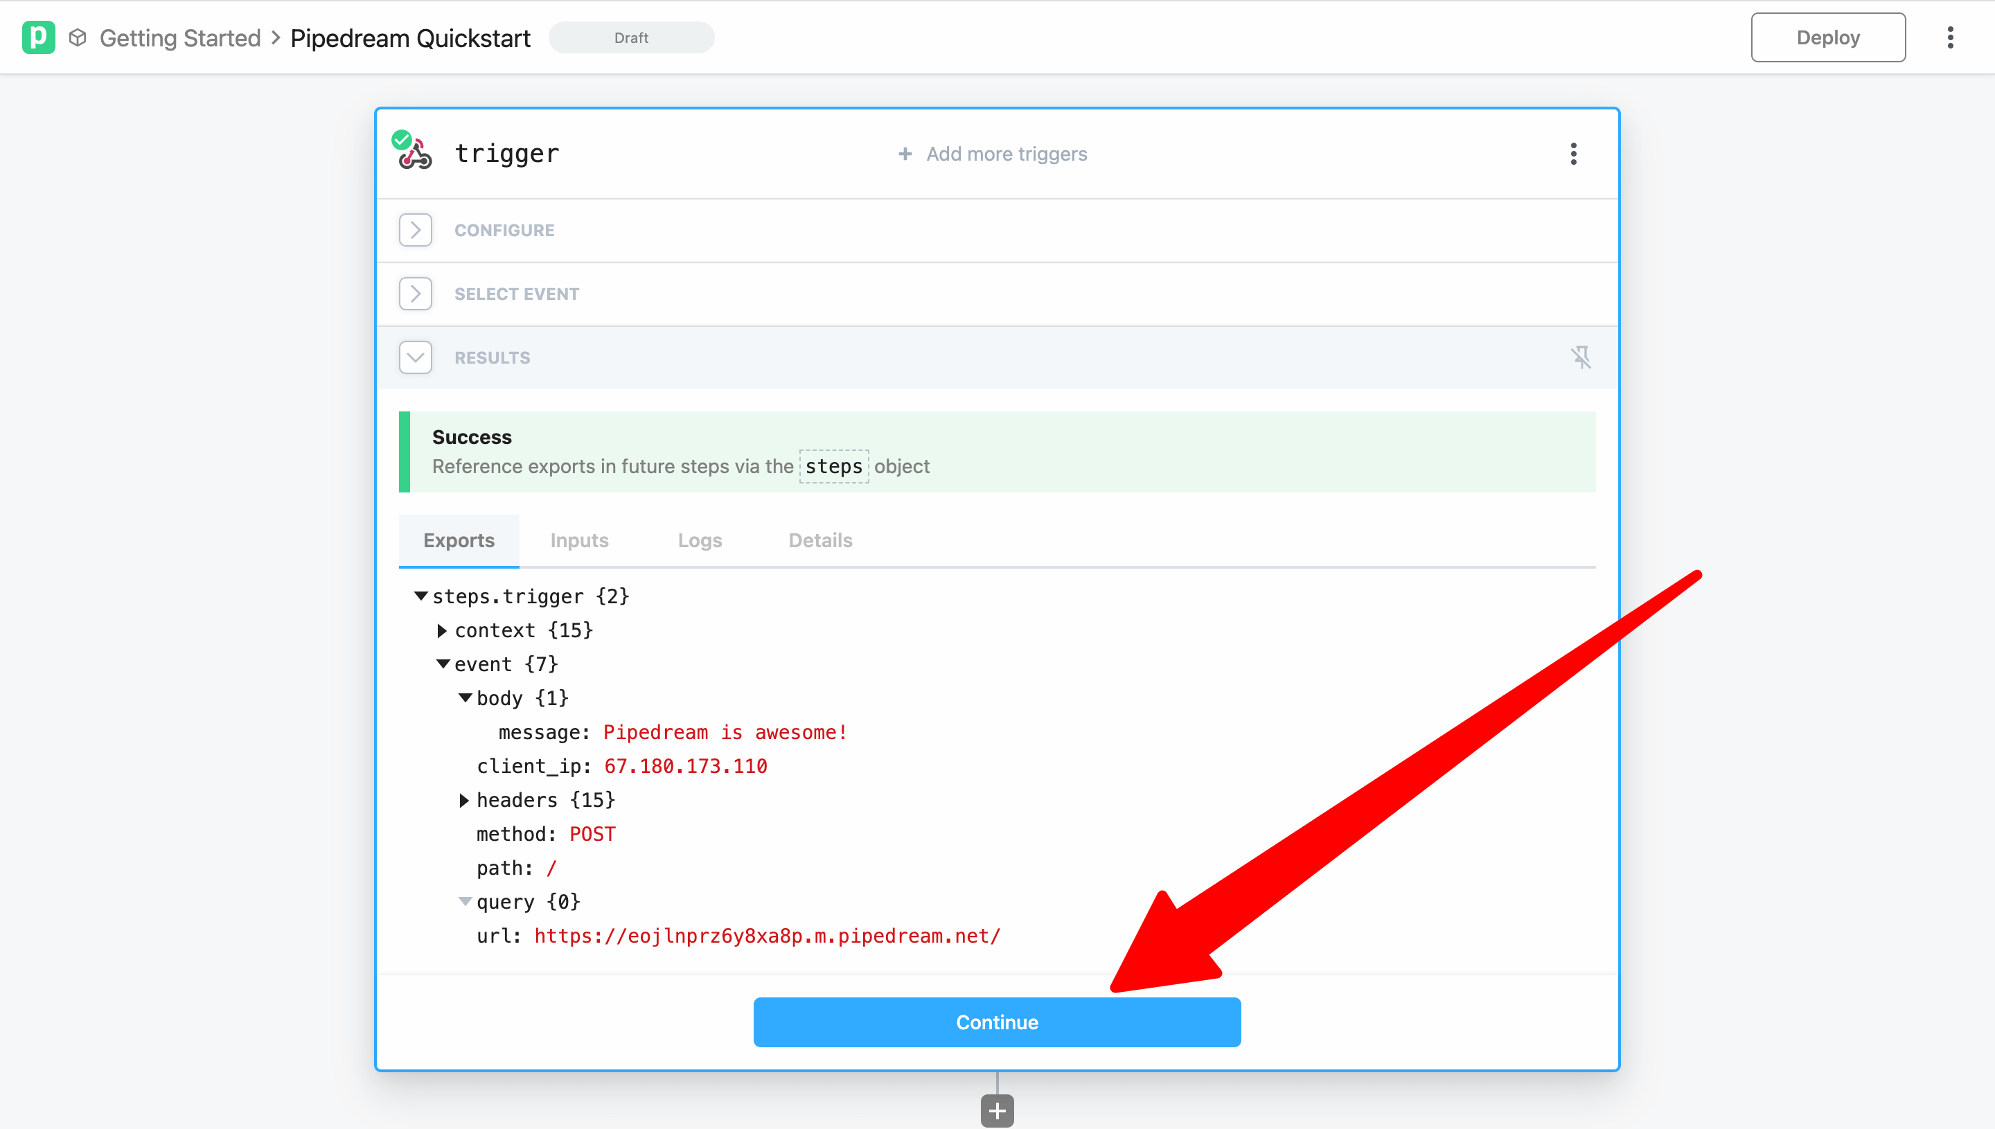Go to Getting Started breadcrumb
1995x1129 pixels.
pyautogui.click(x=180, y=37)
